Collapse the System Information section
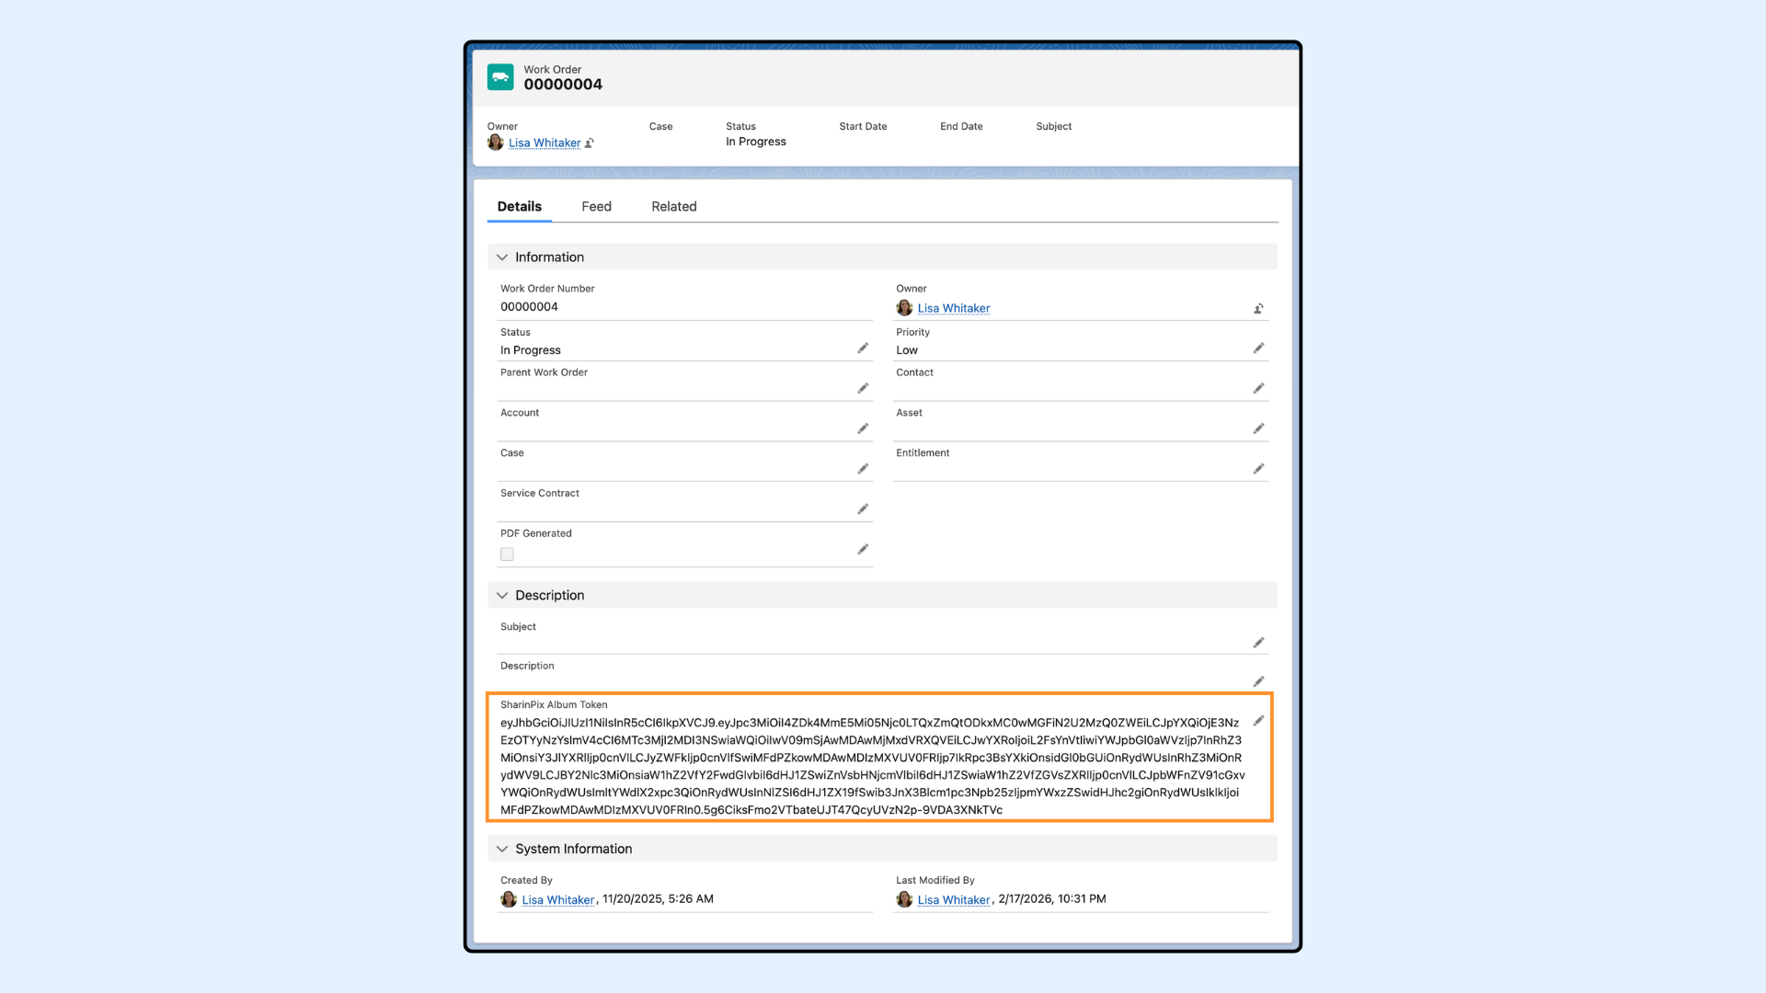Image resolution: width=1766 pixels, height=993 pixels. point(502,849)
